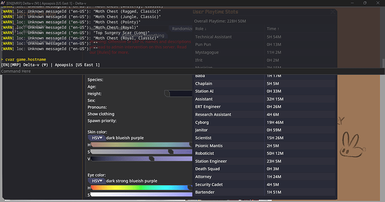Select the Death Squad role row
Screen dimensions: 385x202
click(x=264, y=169)
